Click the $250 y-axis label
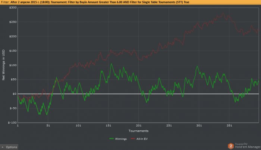 pos(13,22)
